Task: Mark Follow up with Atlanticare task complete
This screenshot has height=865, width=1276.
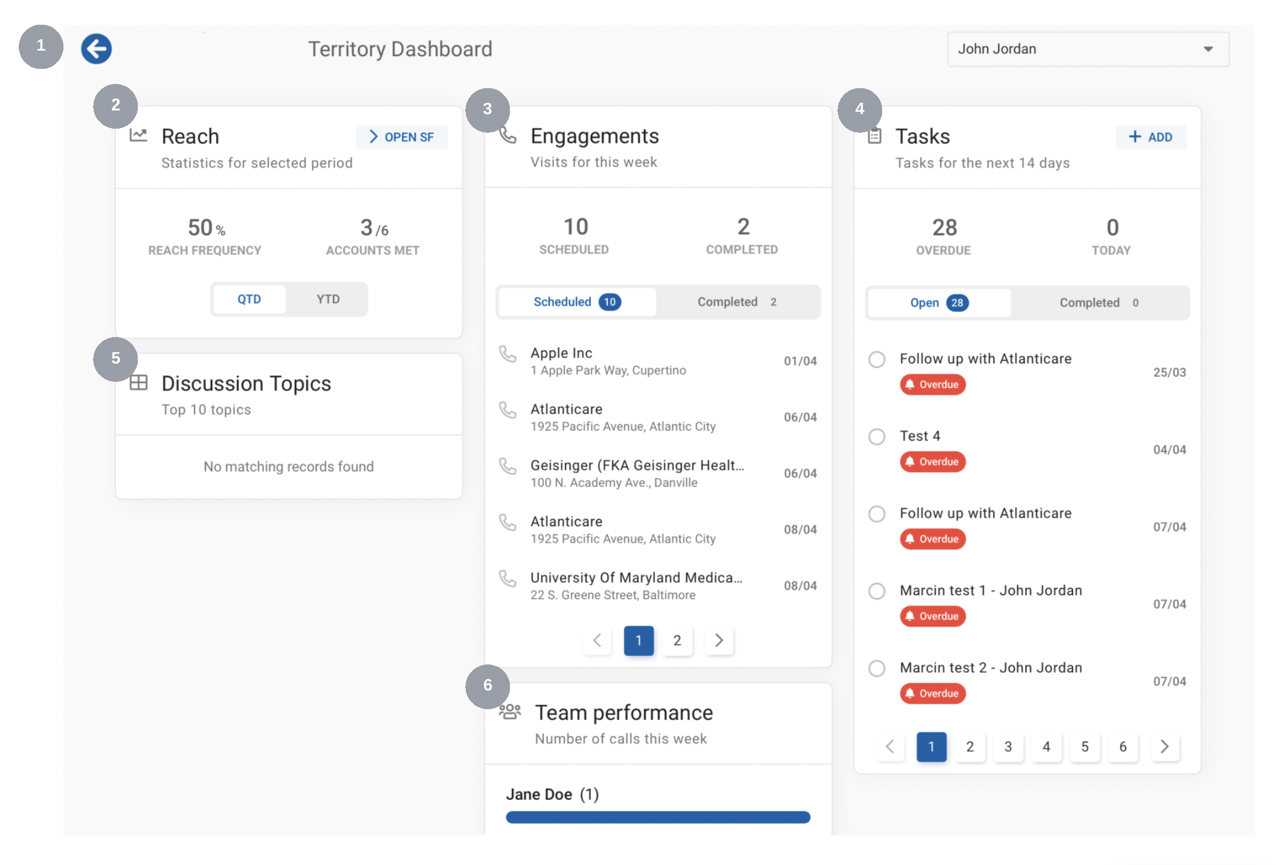Action: (877, 359)
